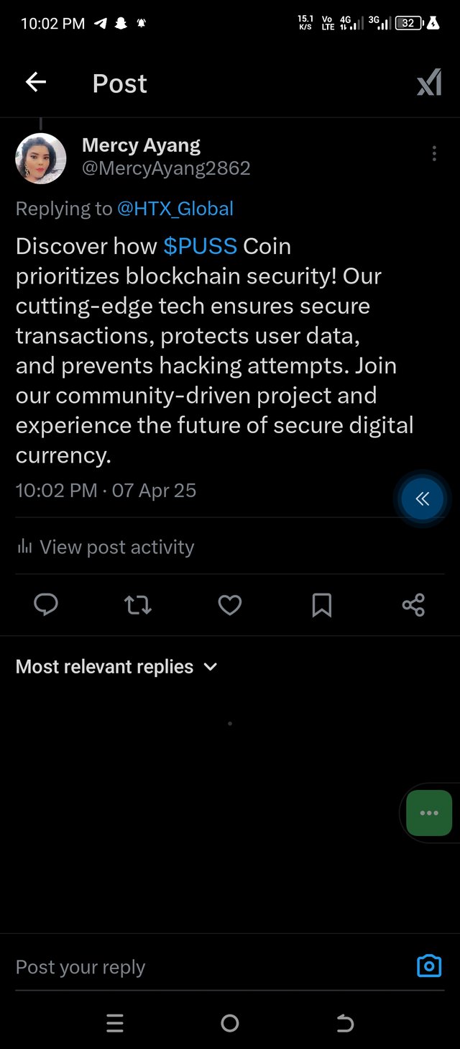Image resolution: width=460 pixels, height=1049 pixels.
Task: Share the post via share icon
Action: tap(414, 605)
